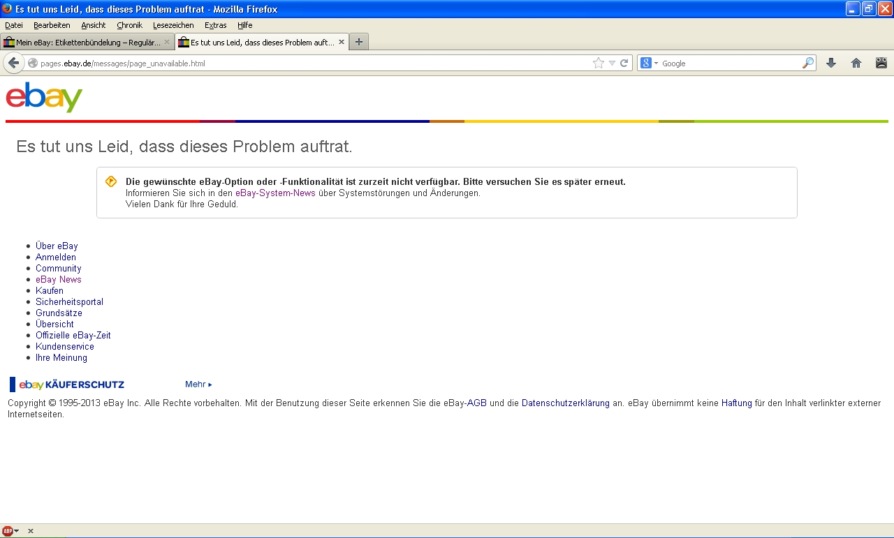Go to the Home page icon
The width and height of the screenshot is (894, 538).
[x=856, y=63]
